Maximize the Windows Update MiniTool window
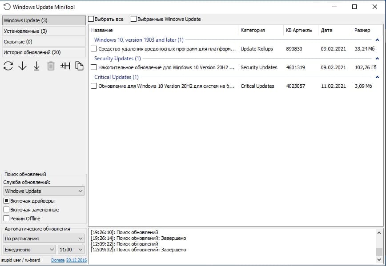The image size is (386, 266). tap(354, 7)
